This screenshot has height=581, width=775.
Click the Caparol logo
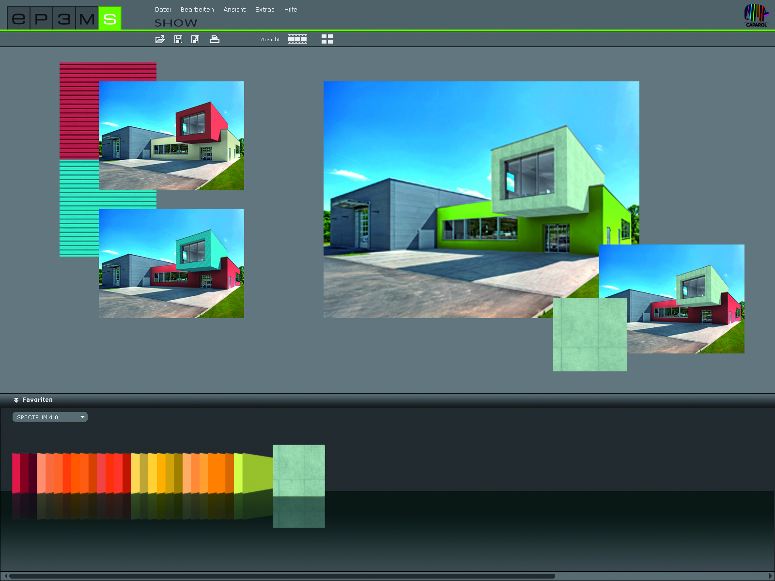tap(756, 15)
